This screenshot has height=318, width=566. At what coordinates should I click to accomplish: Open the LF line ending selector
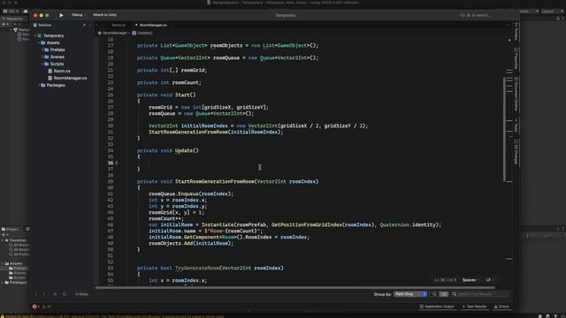tap(489, 280)
